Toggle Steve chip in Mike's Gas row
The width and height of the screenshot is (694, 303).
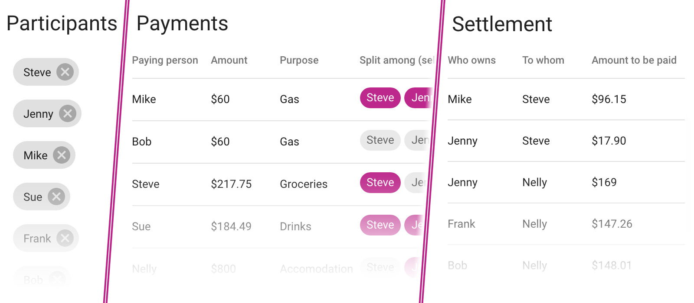tap(380, 98)
